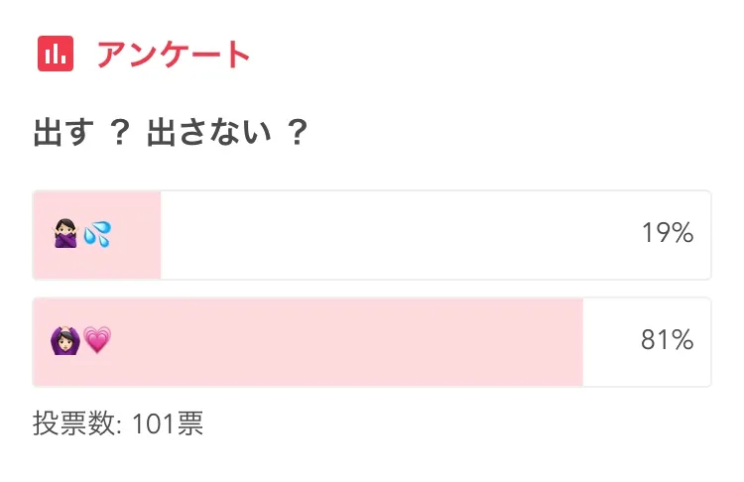Click pink filled portion of 81% bar
Viewport: 744px width, 482px height.
(x=347, y=341)
